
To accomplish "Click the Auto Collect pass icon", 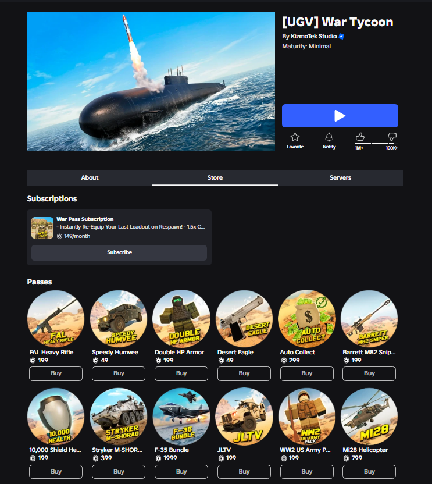I will 307,319.
